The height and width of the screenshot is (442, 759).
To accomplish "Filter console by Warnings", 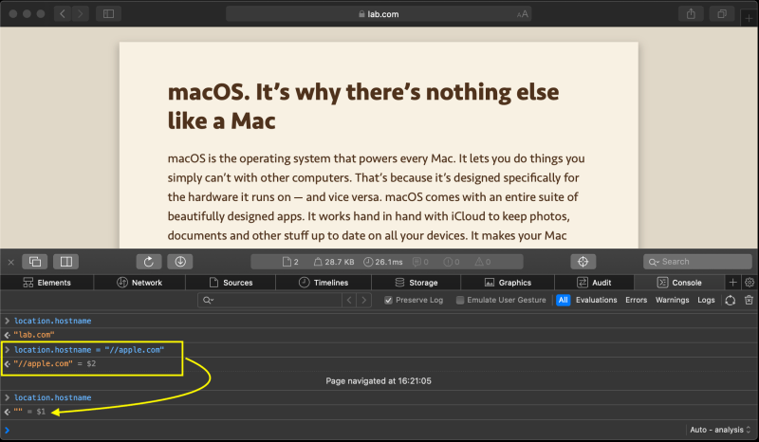I will coord(673,300).
